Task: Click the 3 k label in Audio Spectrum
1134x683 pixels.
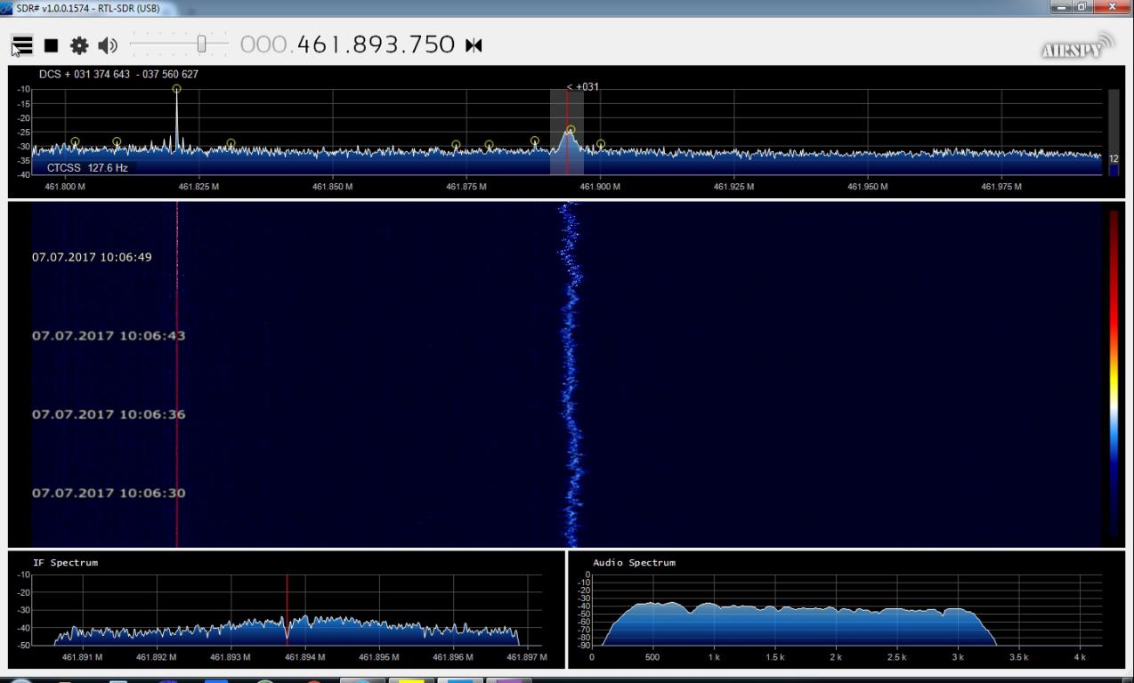Action: click(x=957, y=657)
